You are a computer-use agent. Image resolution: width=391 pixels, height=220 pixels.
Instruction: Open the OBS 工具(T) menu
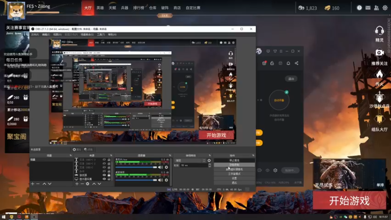coord(101,35)
